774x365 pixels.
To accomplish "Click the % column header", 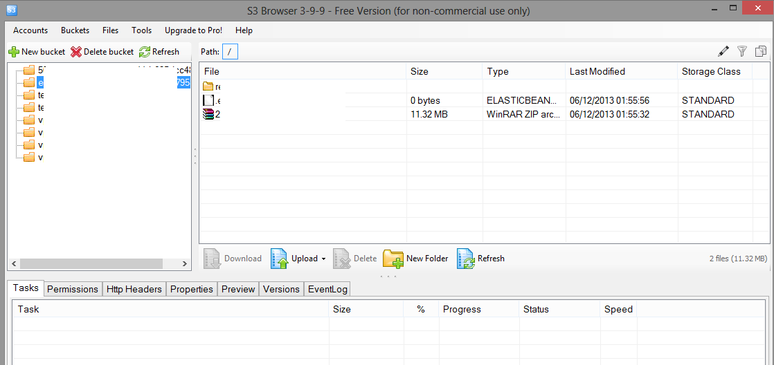I will point(421,309).
